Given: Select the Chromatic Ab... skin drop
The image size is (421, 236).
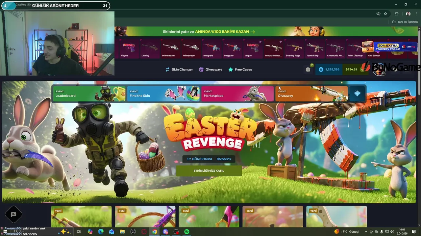Looking at the screenshot, I should click(335, 49).
